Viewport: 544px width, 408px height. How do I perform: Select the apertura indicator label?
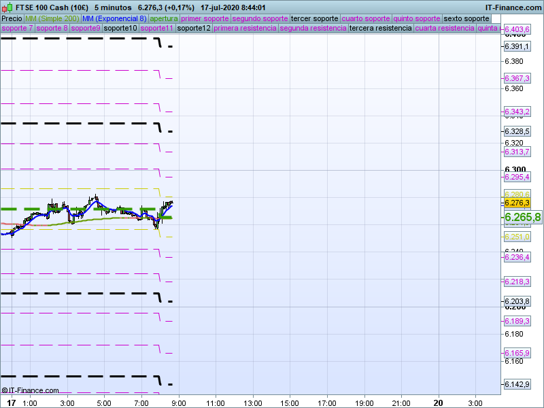click(x=164, y=18)
